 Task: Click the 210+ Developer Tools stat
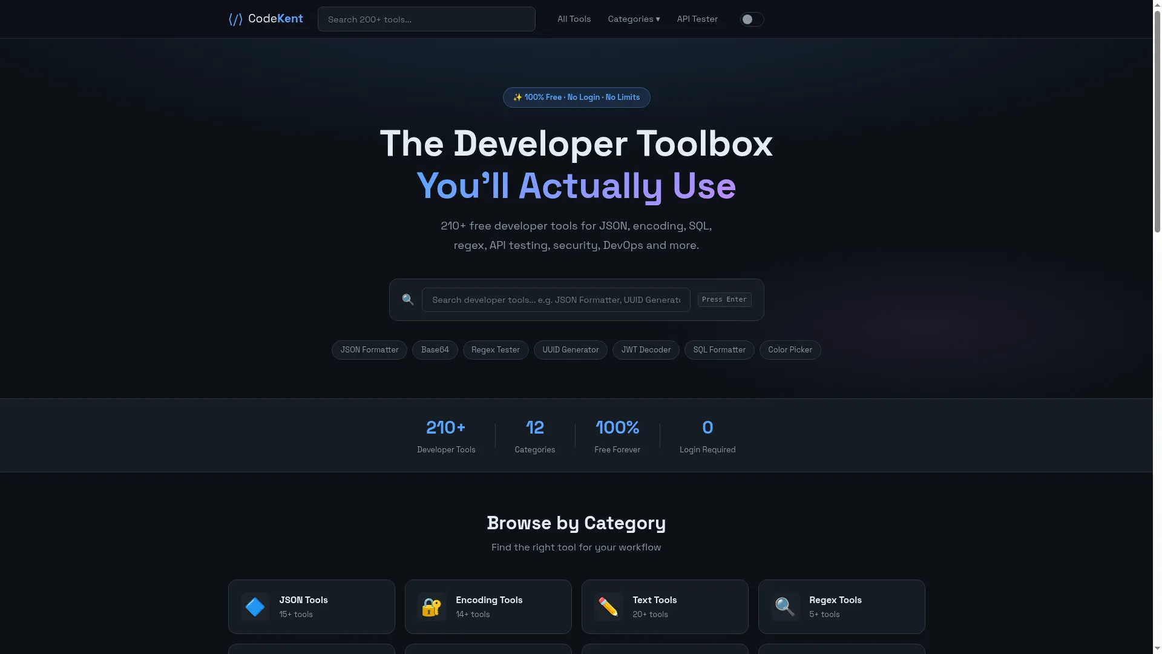click(x=446, y=436)
